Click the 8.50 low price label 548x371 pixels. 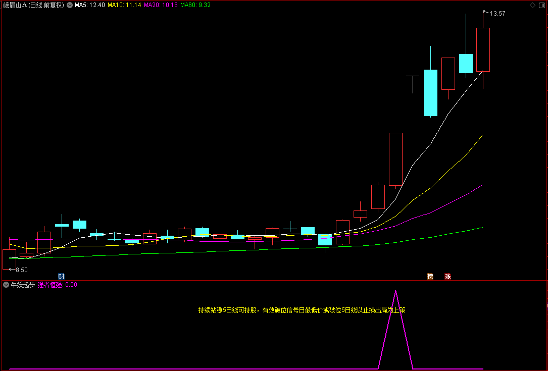coord(22,270)
